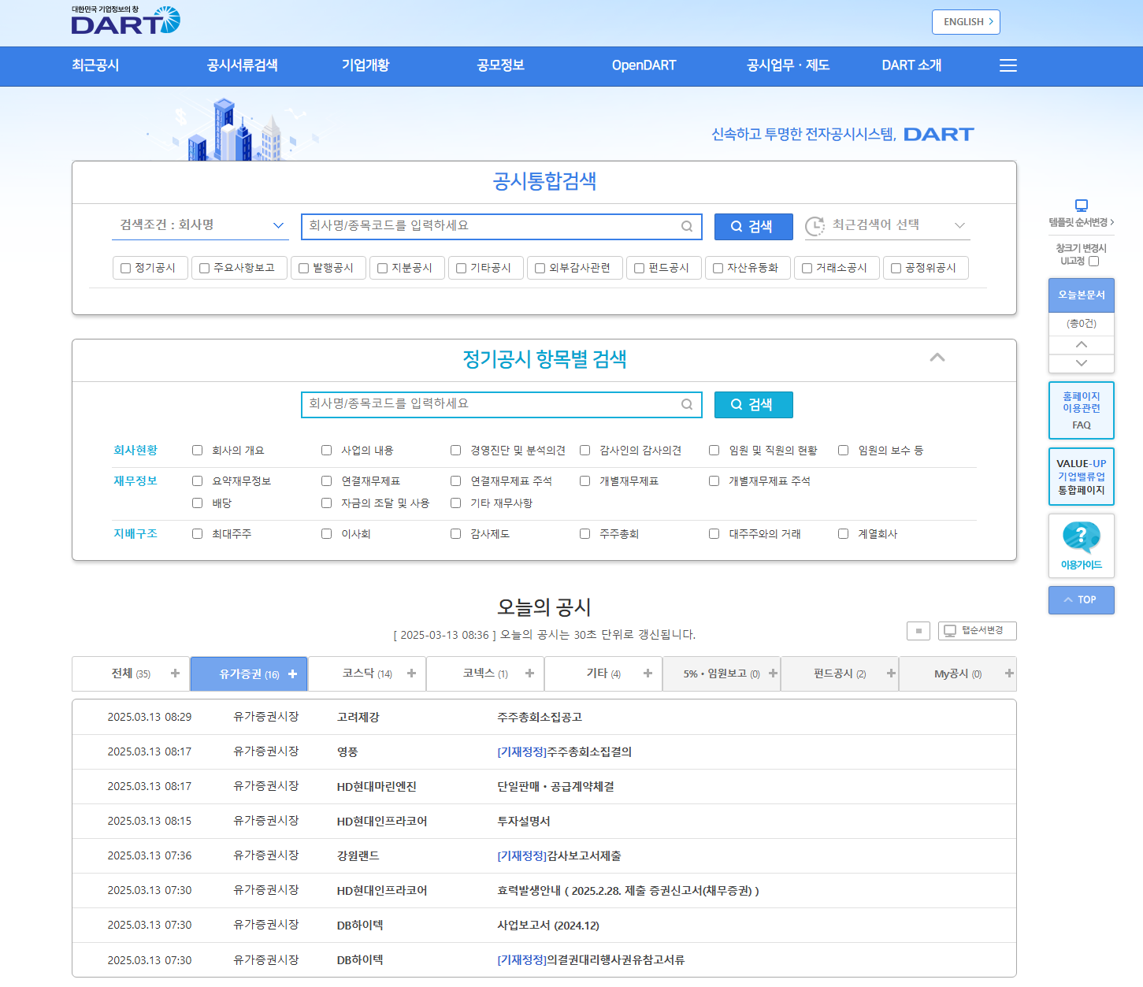Open 고려제강 주주총회소집공고 disclosure
Screen dimensions: 1143x987
point(540,718)
